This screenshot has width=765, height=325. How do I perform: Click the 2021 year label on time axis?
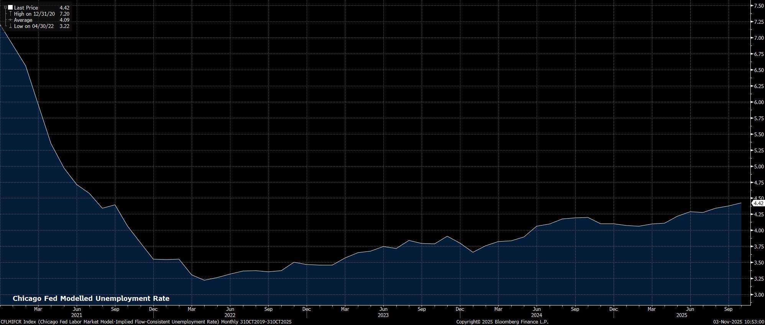[x=76, y=315]
